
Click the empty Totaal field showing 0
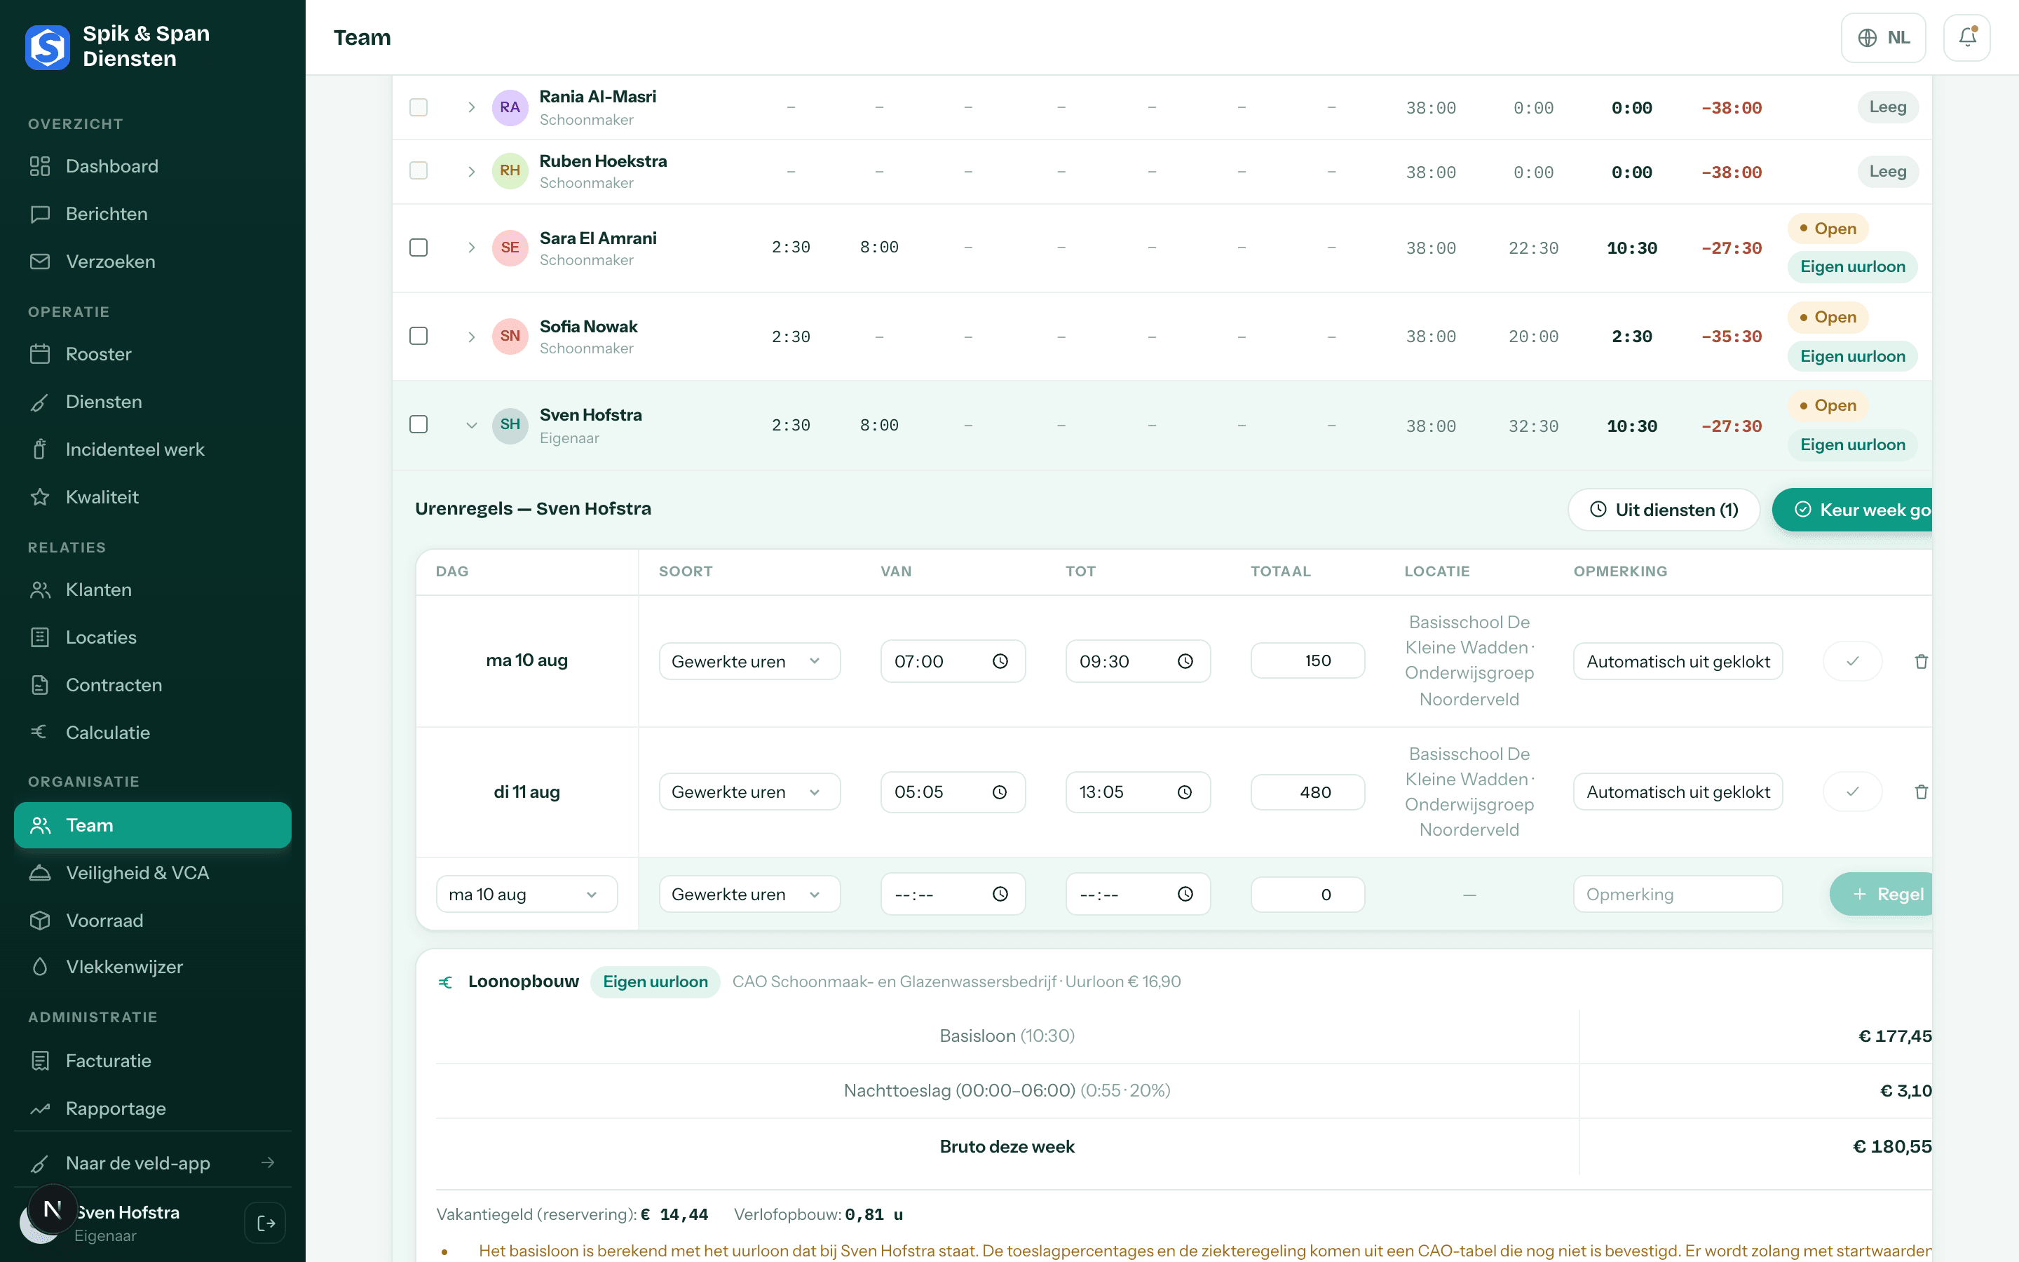point(1307,894)
